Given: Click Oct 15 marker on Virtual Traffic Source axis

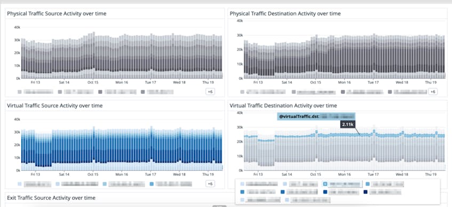Looking at the screenshot, I should 93,174.
